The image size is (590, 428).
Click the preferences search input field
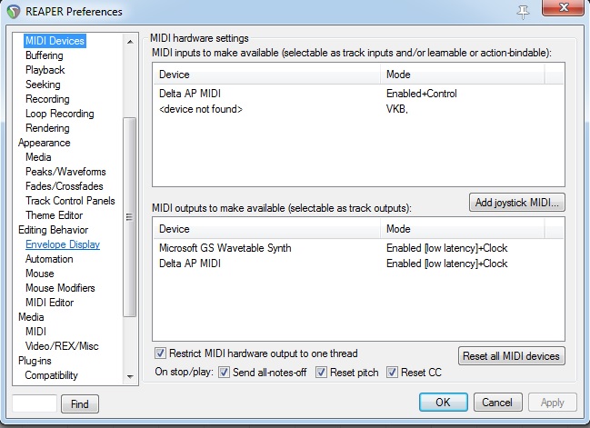tap(35, 403)
